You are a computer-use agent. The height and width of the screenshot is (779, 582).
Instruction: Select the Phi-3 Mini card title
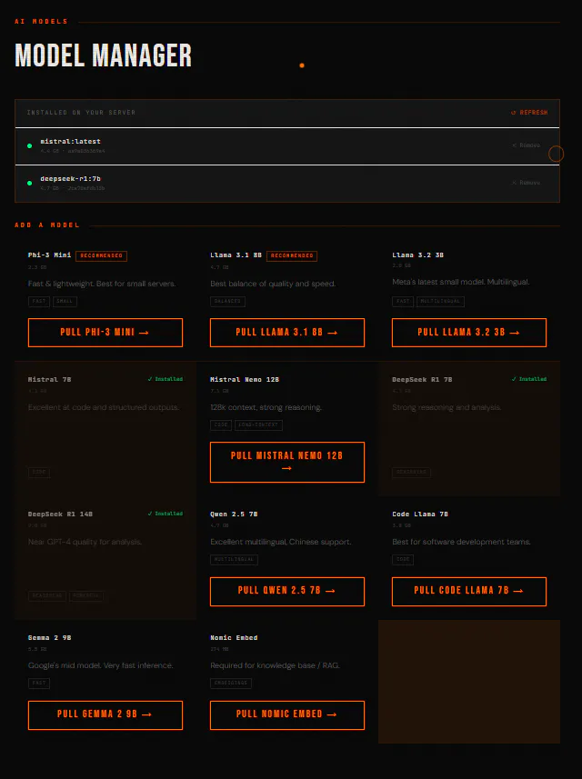click(x=49, y=255)
